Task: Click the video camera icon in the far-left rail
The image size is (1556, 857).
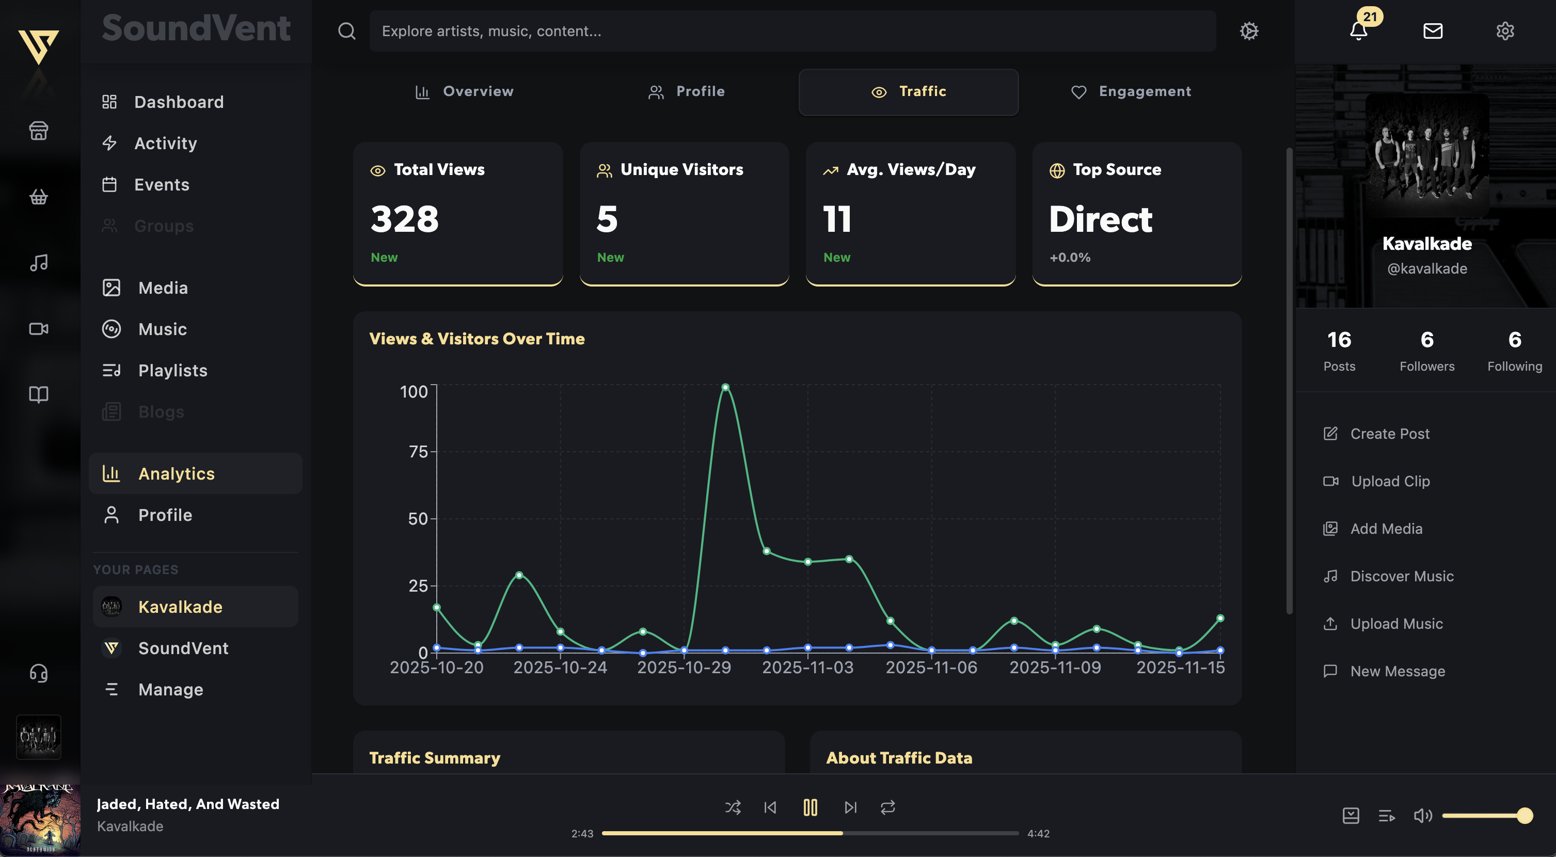Action: [x=38, y=328]
